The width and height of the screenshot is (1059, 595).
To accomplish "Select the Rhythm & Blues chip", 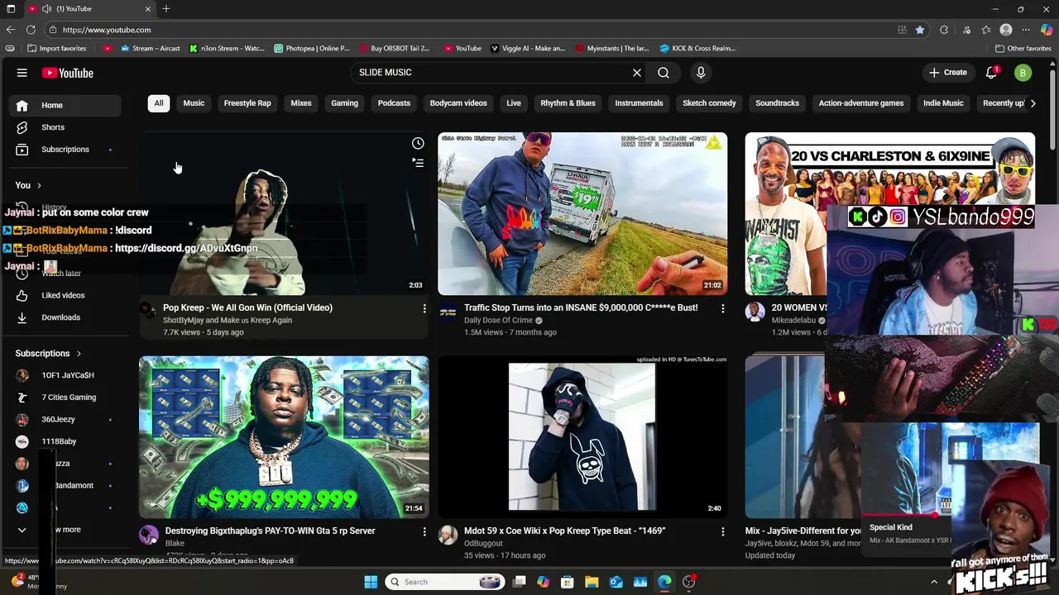I will [x=568, y=103].
